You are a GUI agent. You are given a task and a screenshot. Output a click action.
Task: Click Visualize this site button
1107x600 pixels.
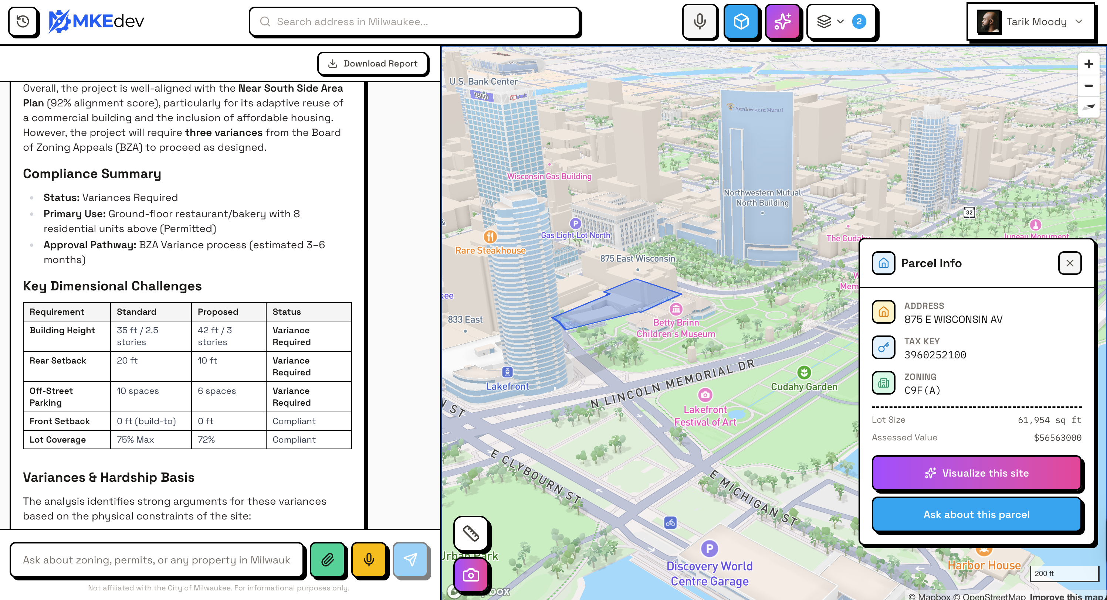pos(976,473)
